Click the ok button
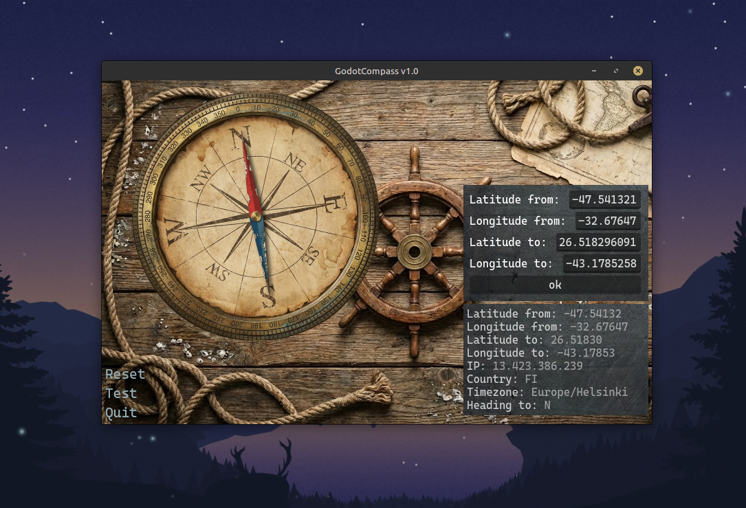Image resolution: width=746 pixels, height=508 pixels. 555,285
